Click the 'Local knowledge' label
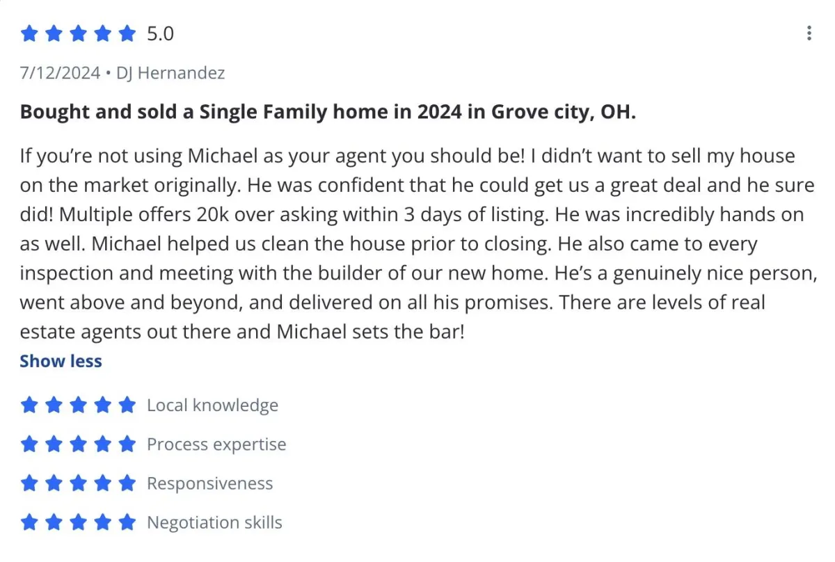 point(212,406)
